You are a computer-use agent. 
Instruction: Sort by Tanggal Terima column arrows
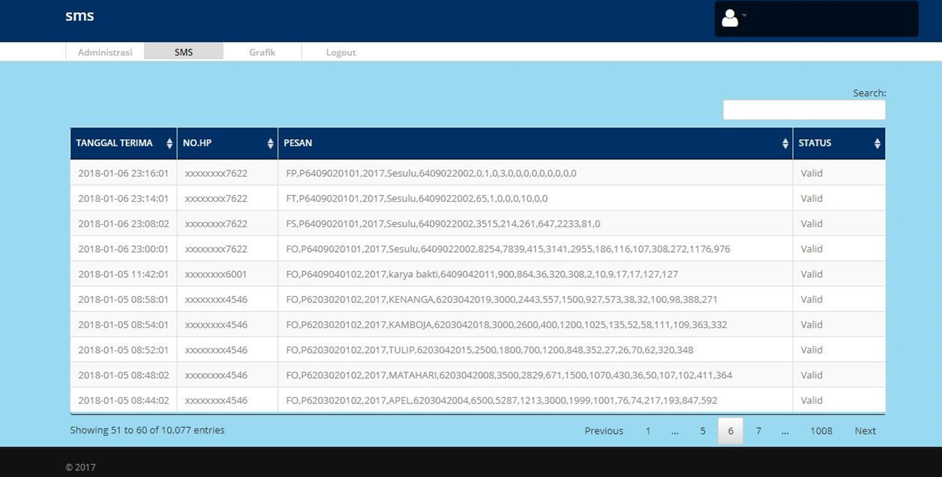[169, 143]
